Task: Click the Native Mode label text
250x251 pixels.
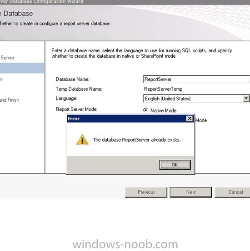Action: point(163,110)
